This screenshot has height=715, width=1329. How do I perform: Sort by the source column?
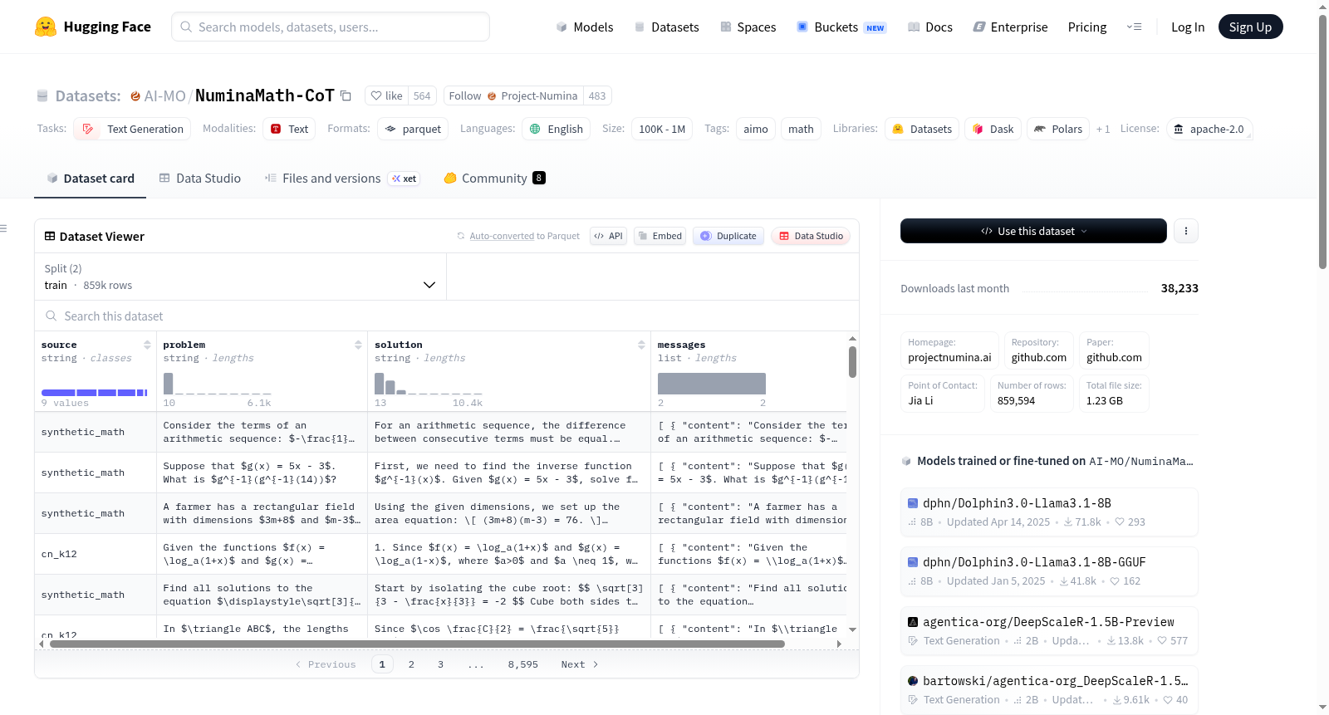147,345
